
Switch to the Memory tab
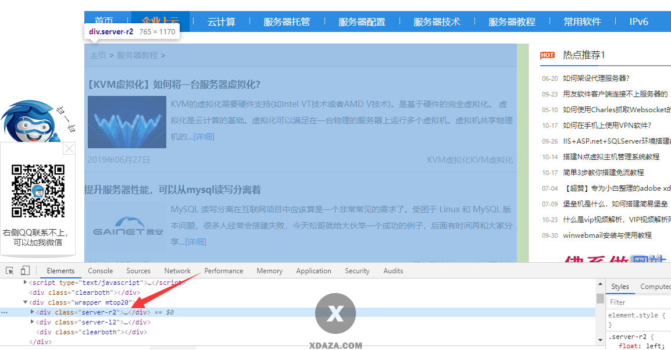coord(270,271)
